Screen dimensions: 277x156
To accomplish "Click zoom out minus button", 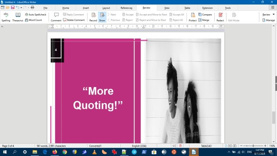I will pyautogui.click(x=241, y=146).
